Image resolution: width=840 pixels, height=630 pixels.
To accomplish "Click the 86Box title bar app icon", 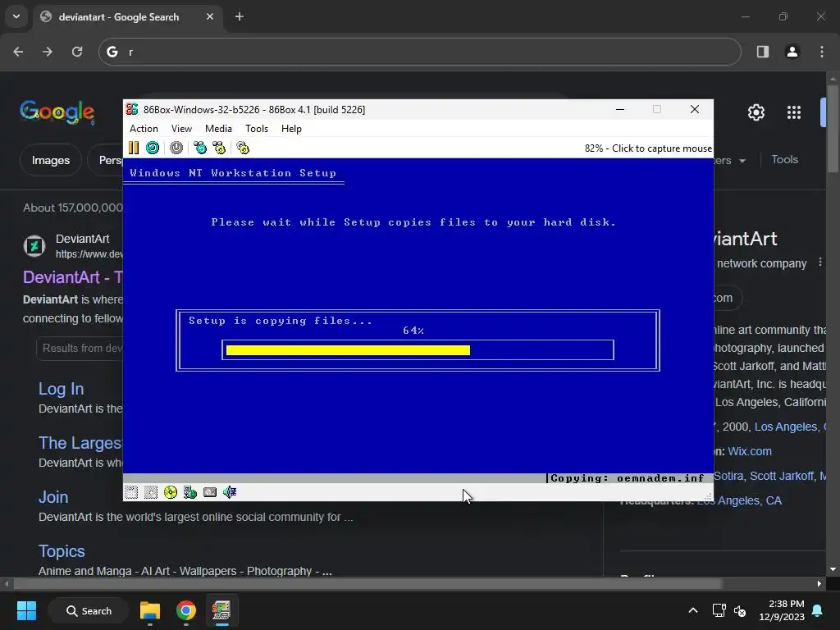I will pos(132,109).
